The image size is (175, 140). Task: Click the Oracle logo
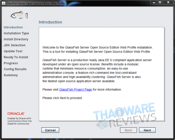pyautogui.click(x=16, y=114)
